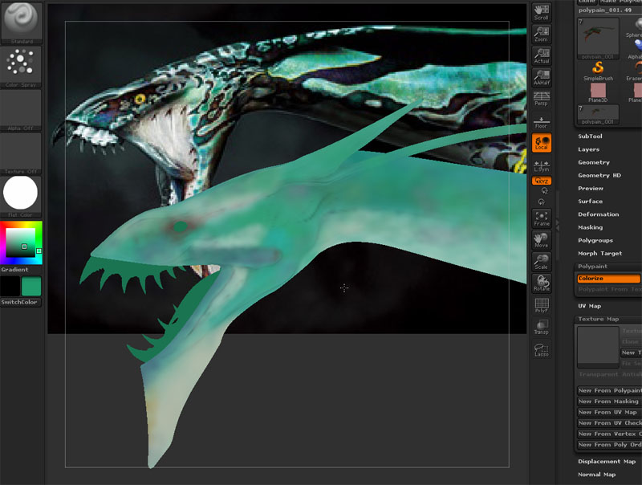This screenshot has width=642, height=485.
Task: Open the Alpha Off selector
Action: pyautogui.click(x=21, y=110)
